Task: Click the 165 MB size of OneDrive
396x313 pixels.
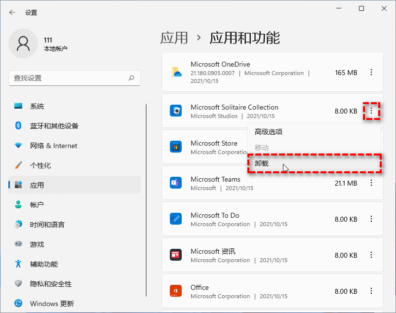Action: (x=346, y=73)
